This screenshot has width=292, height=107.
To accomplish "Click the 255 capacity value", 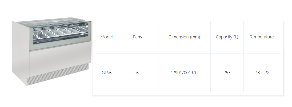I will (227, 73).
